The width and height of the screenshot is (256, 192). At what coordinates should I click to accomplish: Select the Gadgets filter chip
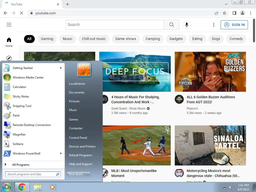176,39
